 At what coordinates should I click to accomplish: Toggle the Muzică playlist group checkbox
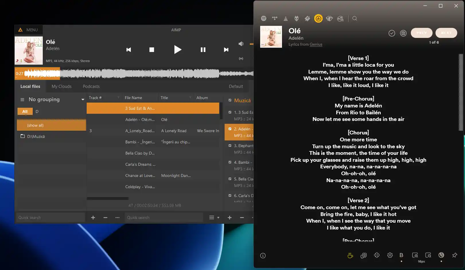click(230, 100)
